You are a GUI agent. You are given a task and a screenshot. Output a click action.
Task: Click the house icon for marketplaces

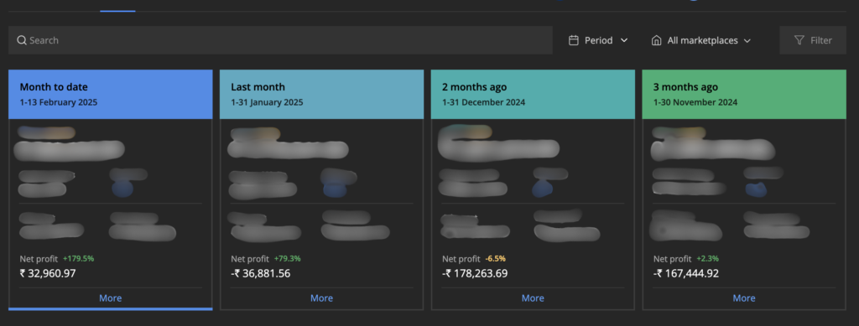pos(656,40)
